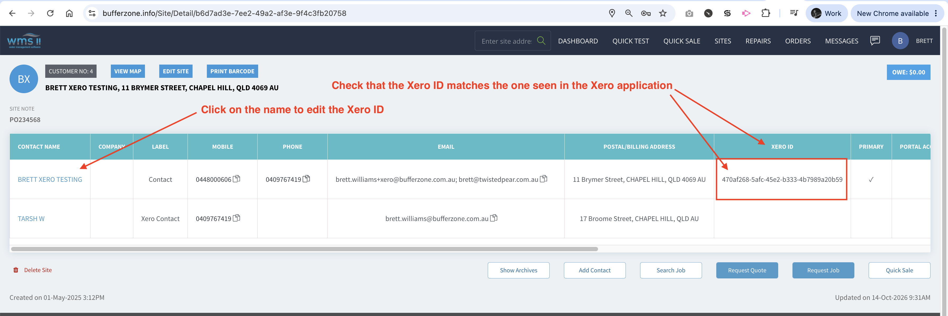
Task: Open the zoom magnifier icon in address bar
Action: point(629,13)
